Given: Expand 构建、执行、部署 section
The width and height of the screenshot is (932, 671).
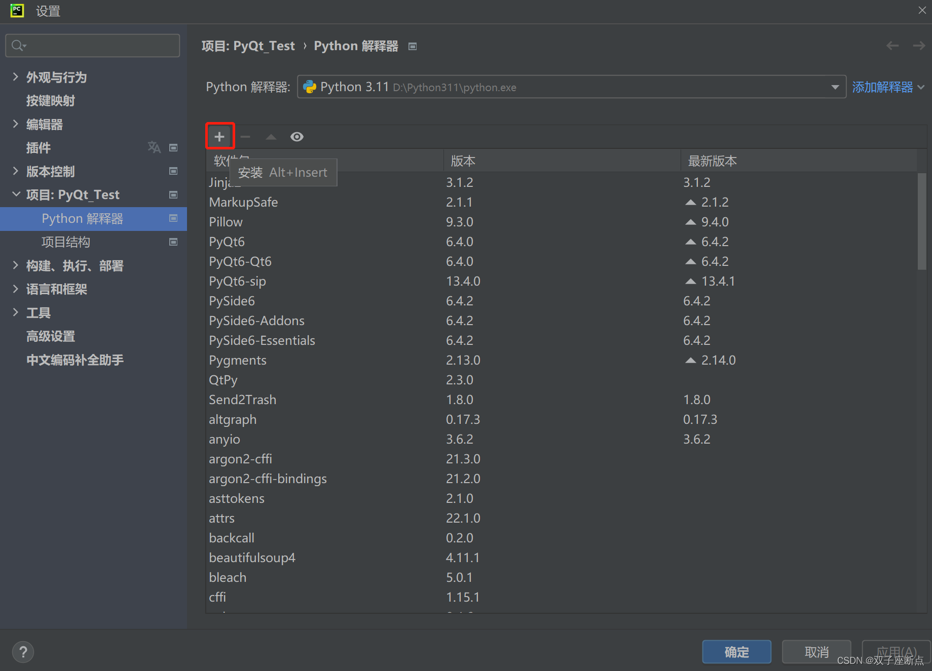Looking at the screenshot, I should (15, 265).
